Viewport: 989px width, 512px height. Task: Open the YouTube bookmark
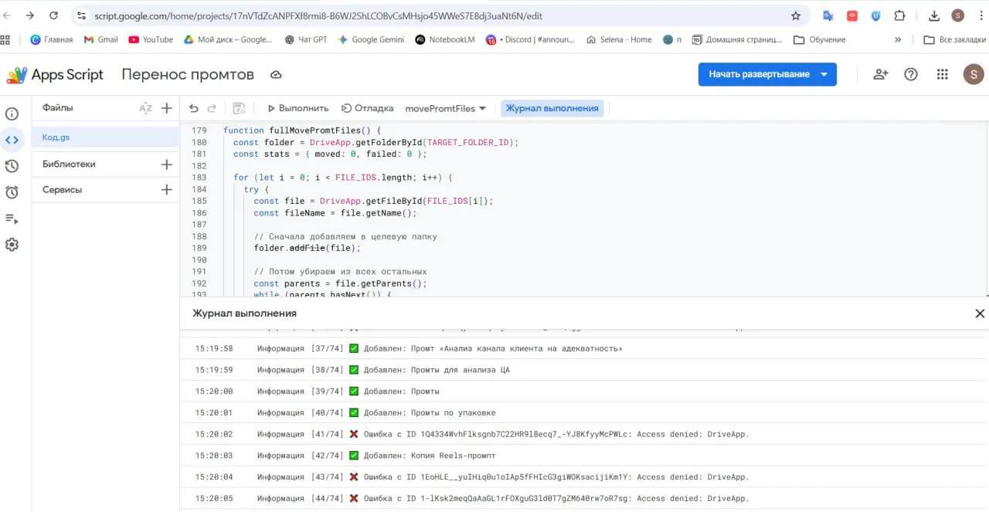[151, 39]
